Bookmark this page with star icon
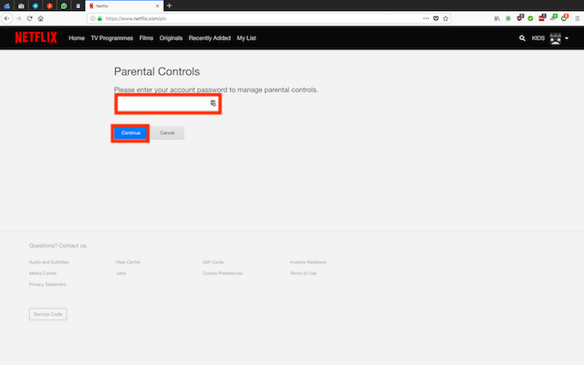Viewport: 584px width, 365px height. click(x=445, y=18)
